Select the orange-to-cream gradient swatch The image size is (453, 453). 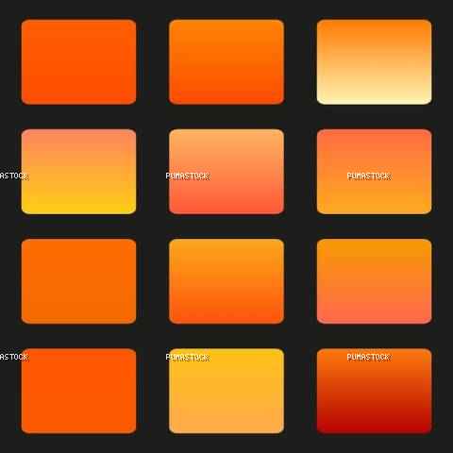click(x=374, y=62)
